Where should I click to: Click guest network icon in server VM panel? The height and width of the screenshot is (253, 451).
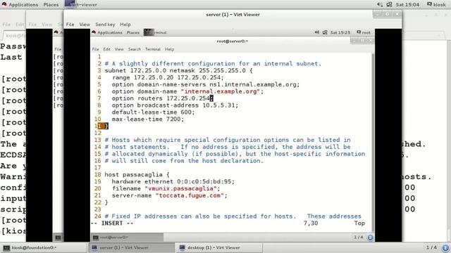pos(325,32)
